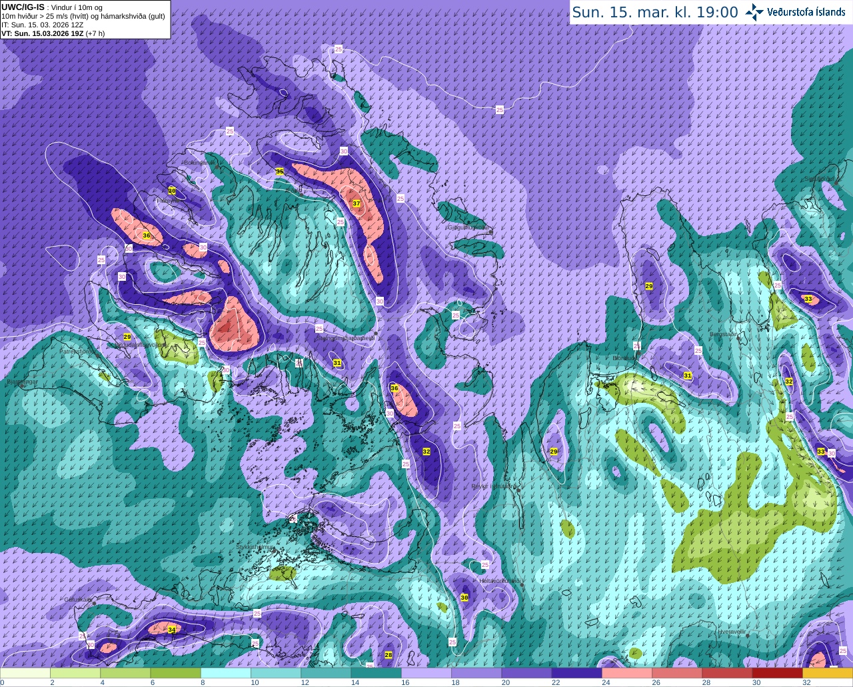Screen dimensions: 853x687
Task: Click the Veðurstofa Íslands name text
Action: click(x=806, y=12)
